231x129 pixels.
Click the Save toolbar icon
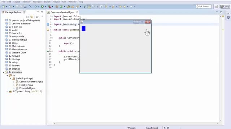pos(17,6)
